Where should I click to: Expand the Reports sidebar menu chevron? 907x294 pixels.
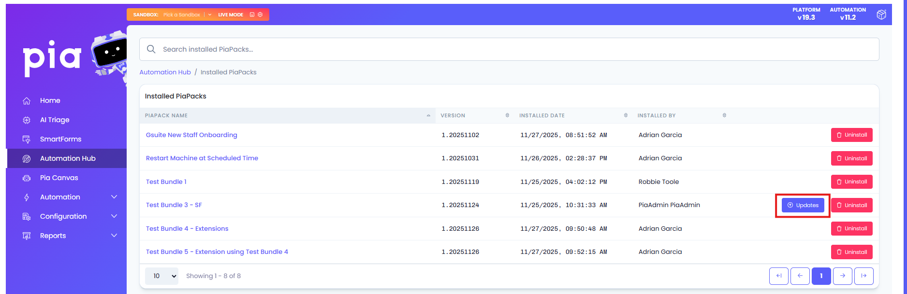click(114, 236)
